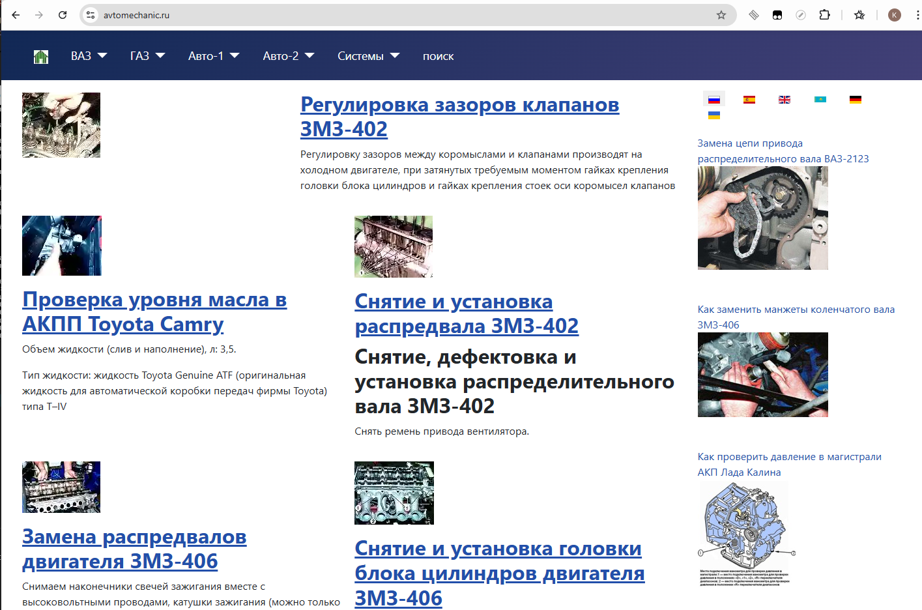This screenshot has width=922, height=610.
Task: Expand the ВАЗ dropdown arrow
Action: coord(102,56)
